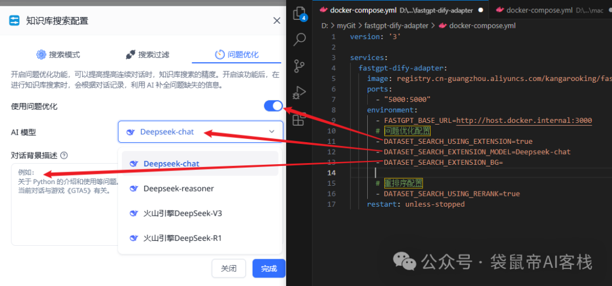The image size is (612, 286).
Task: Click the "5000:5000" ports value
Action: [407, 100]
